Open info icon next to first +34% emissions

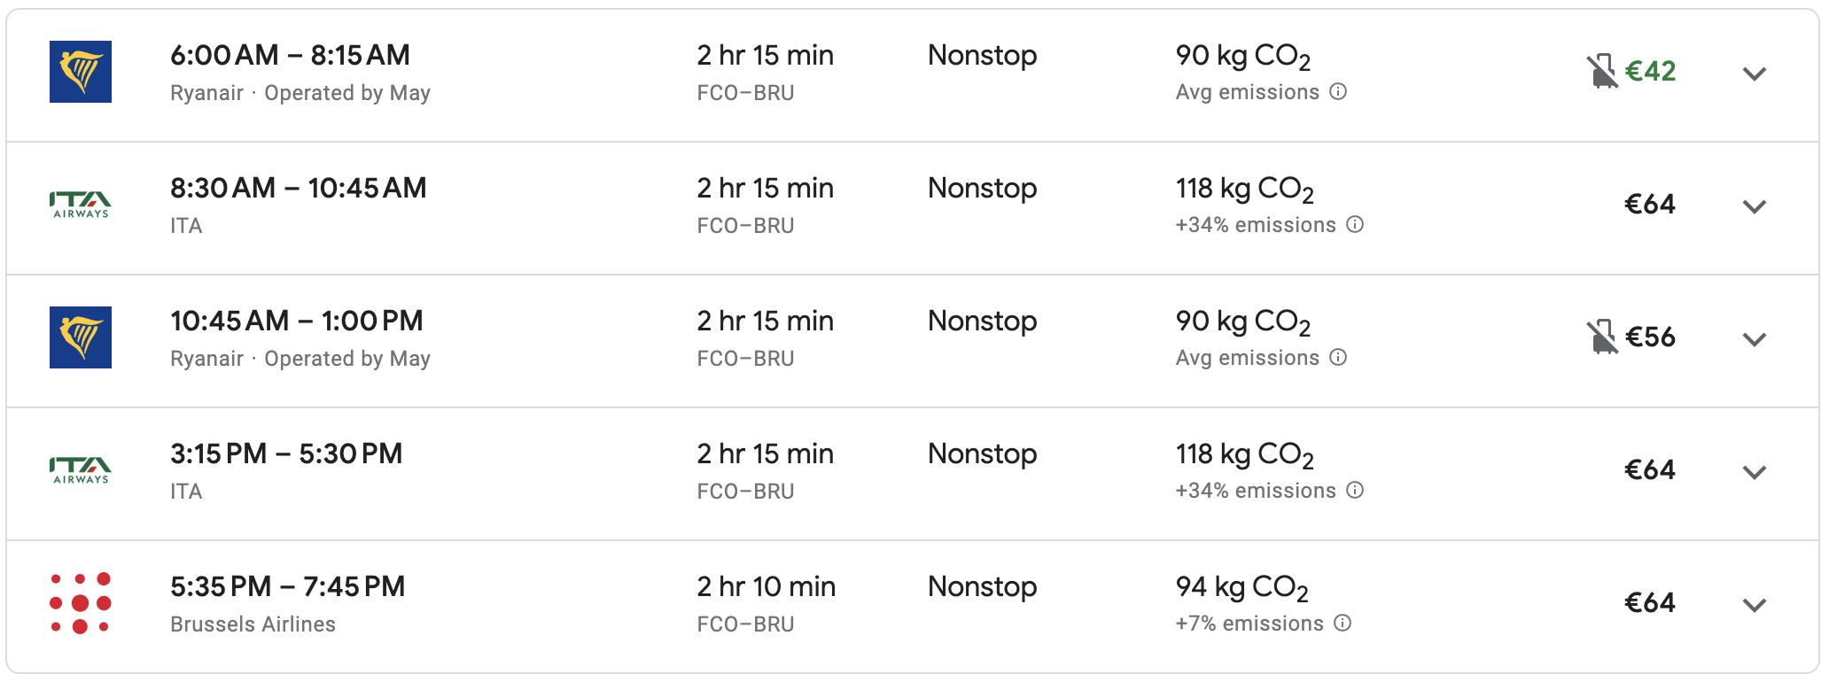click(1355, 225)
